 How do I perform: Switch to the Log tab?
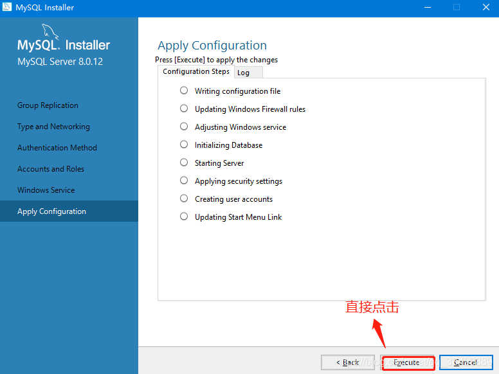point(249,73)
